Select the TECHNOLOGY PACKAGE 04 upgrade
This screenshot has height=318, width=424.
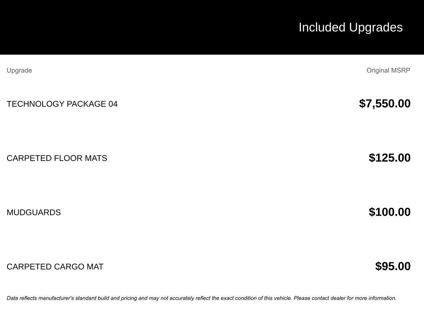62,104
